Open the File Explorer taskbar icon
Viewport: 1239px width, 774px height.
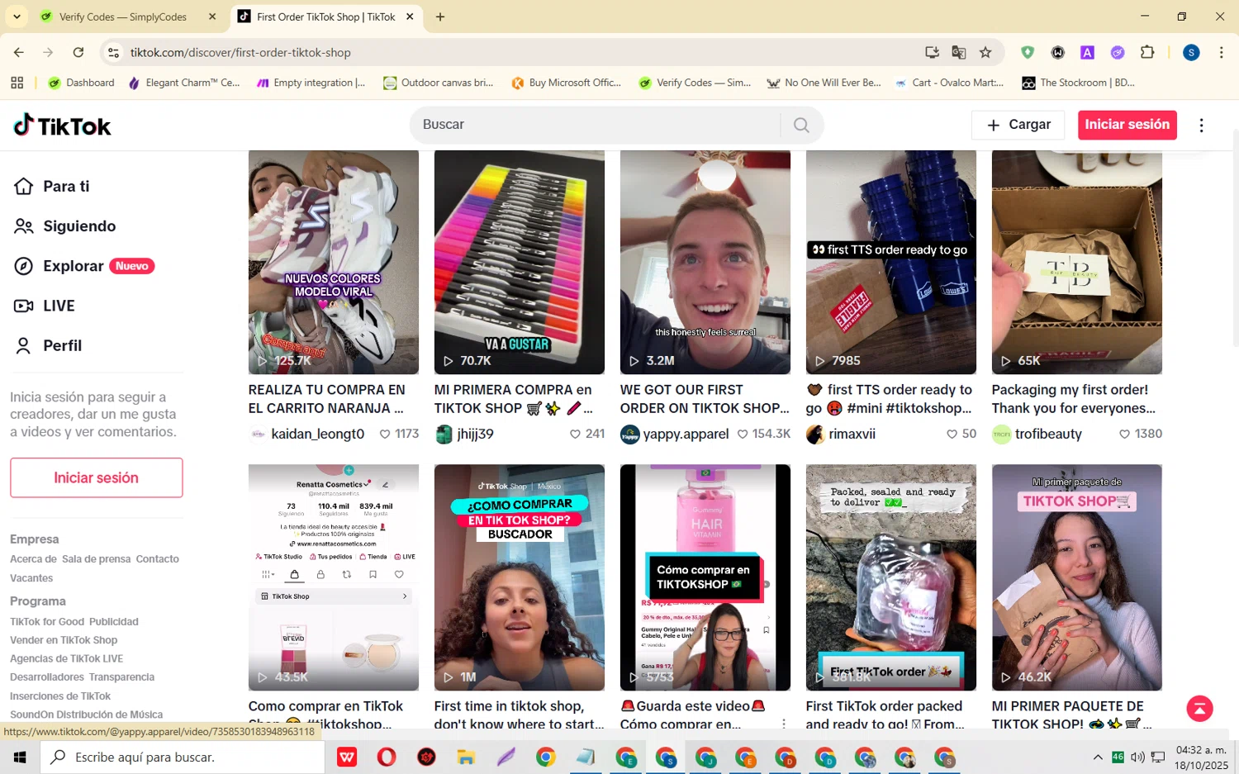click(466, 757)
